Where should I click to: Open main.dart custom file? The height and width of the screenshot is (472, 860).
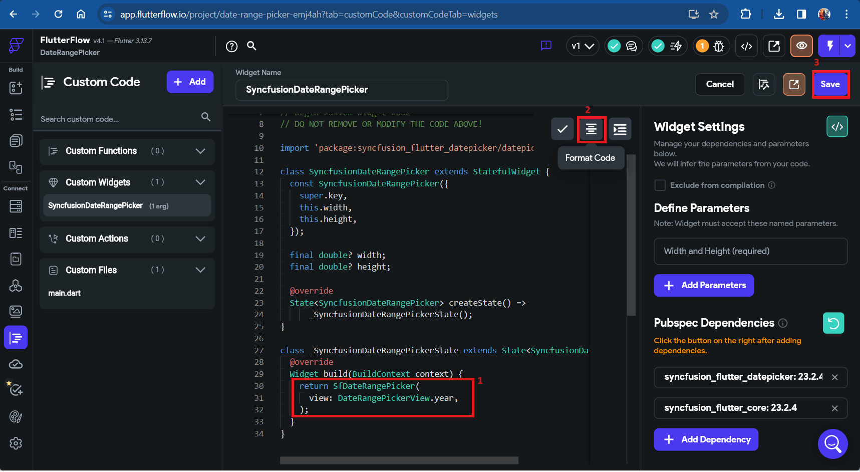[64, 293]
